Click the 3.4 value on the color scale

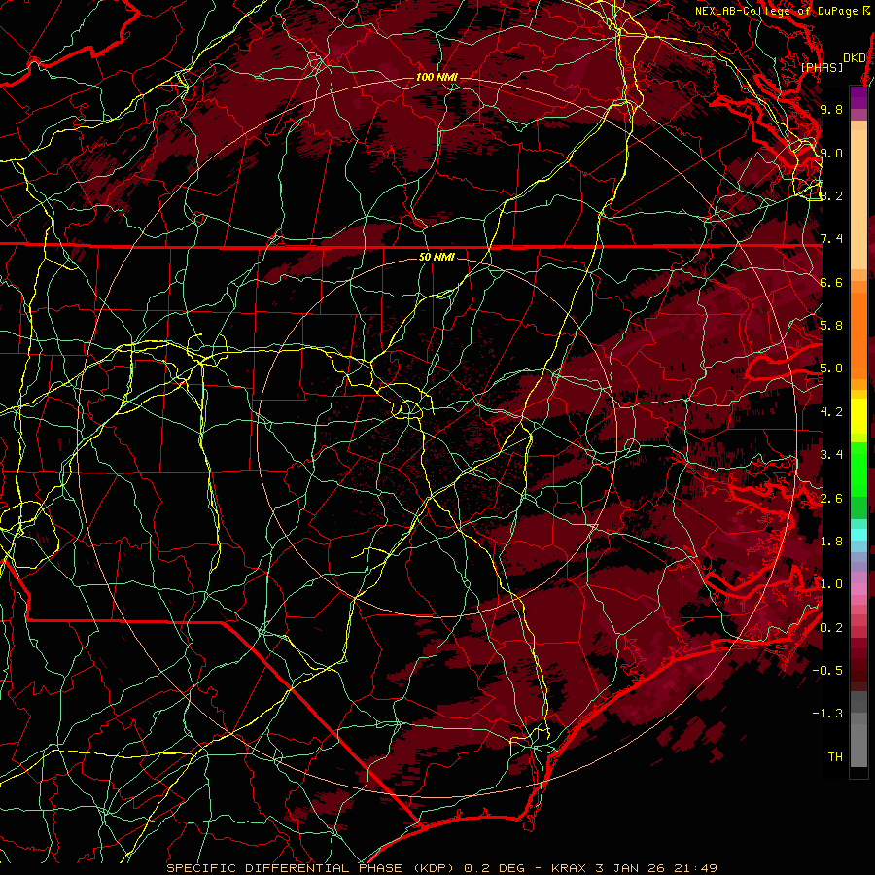tap(831, 455)
